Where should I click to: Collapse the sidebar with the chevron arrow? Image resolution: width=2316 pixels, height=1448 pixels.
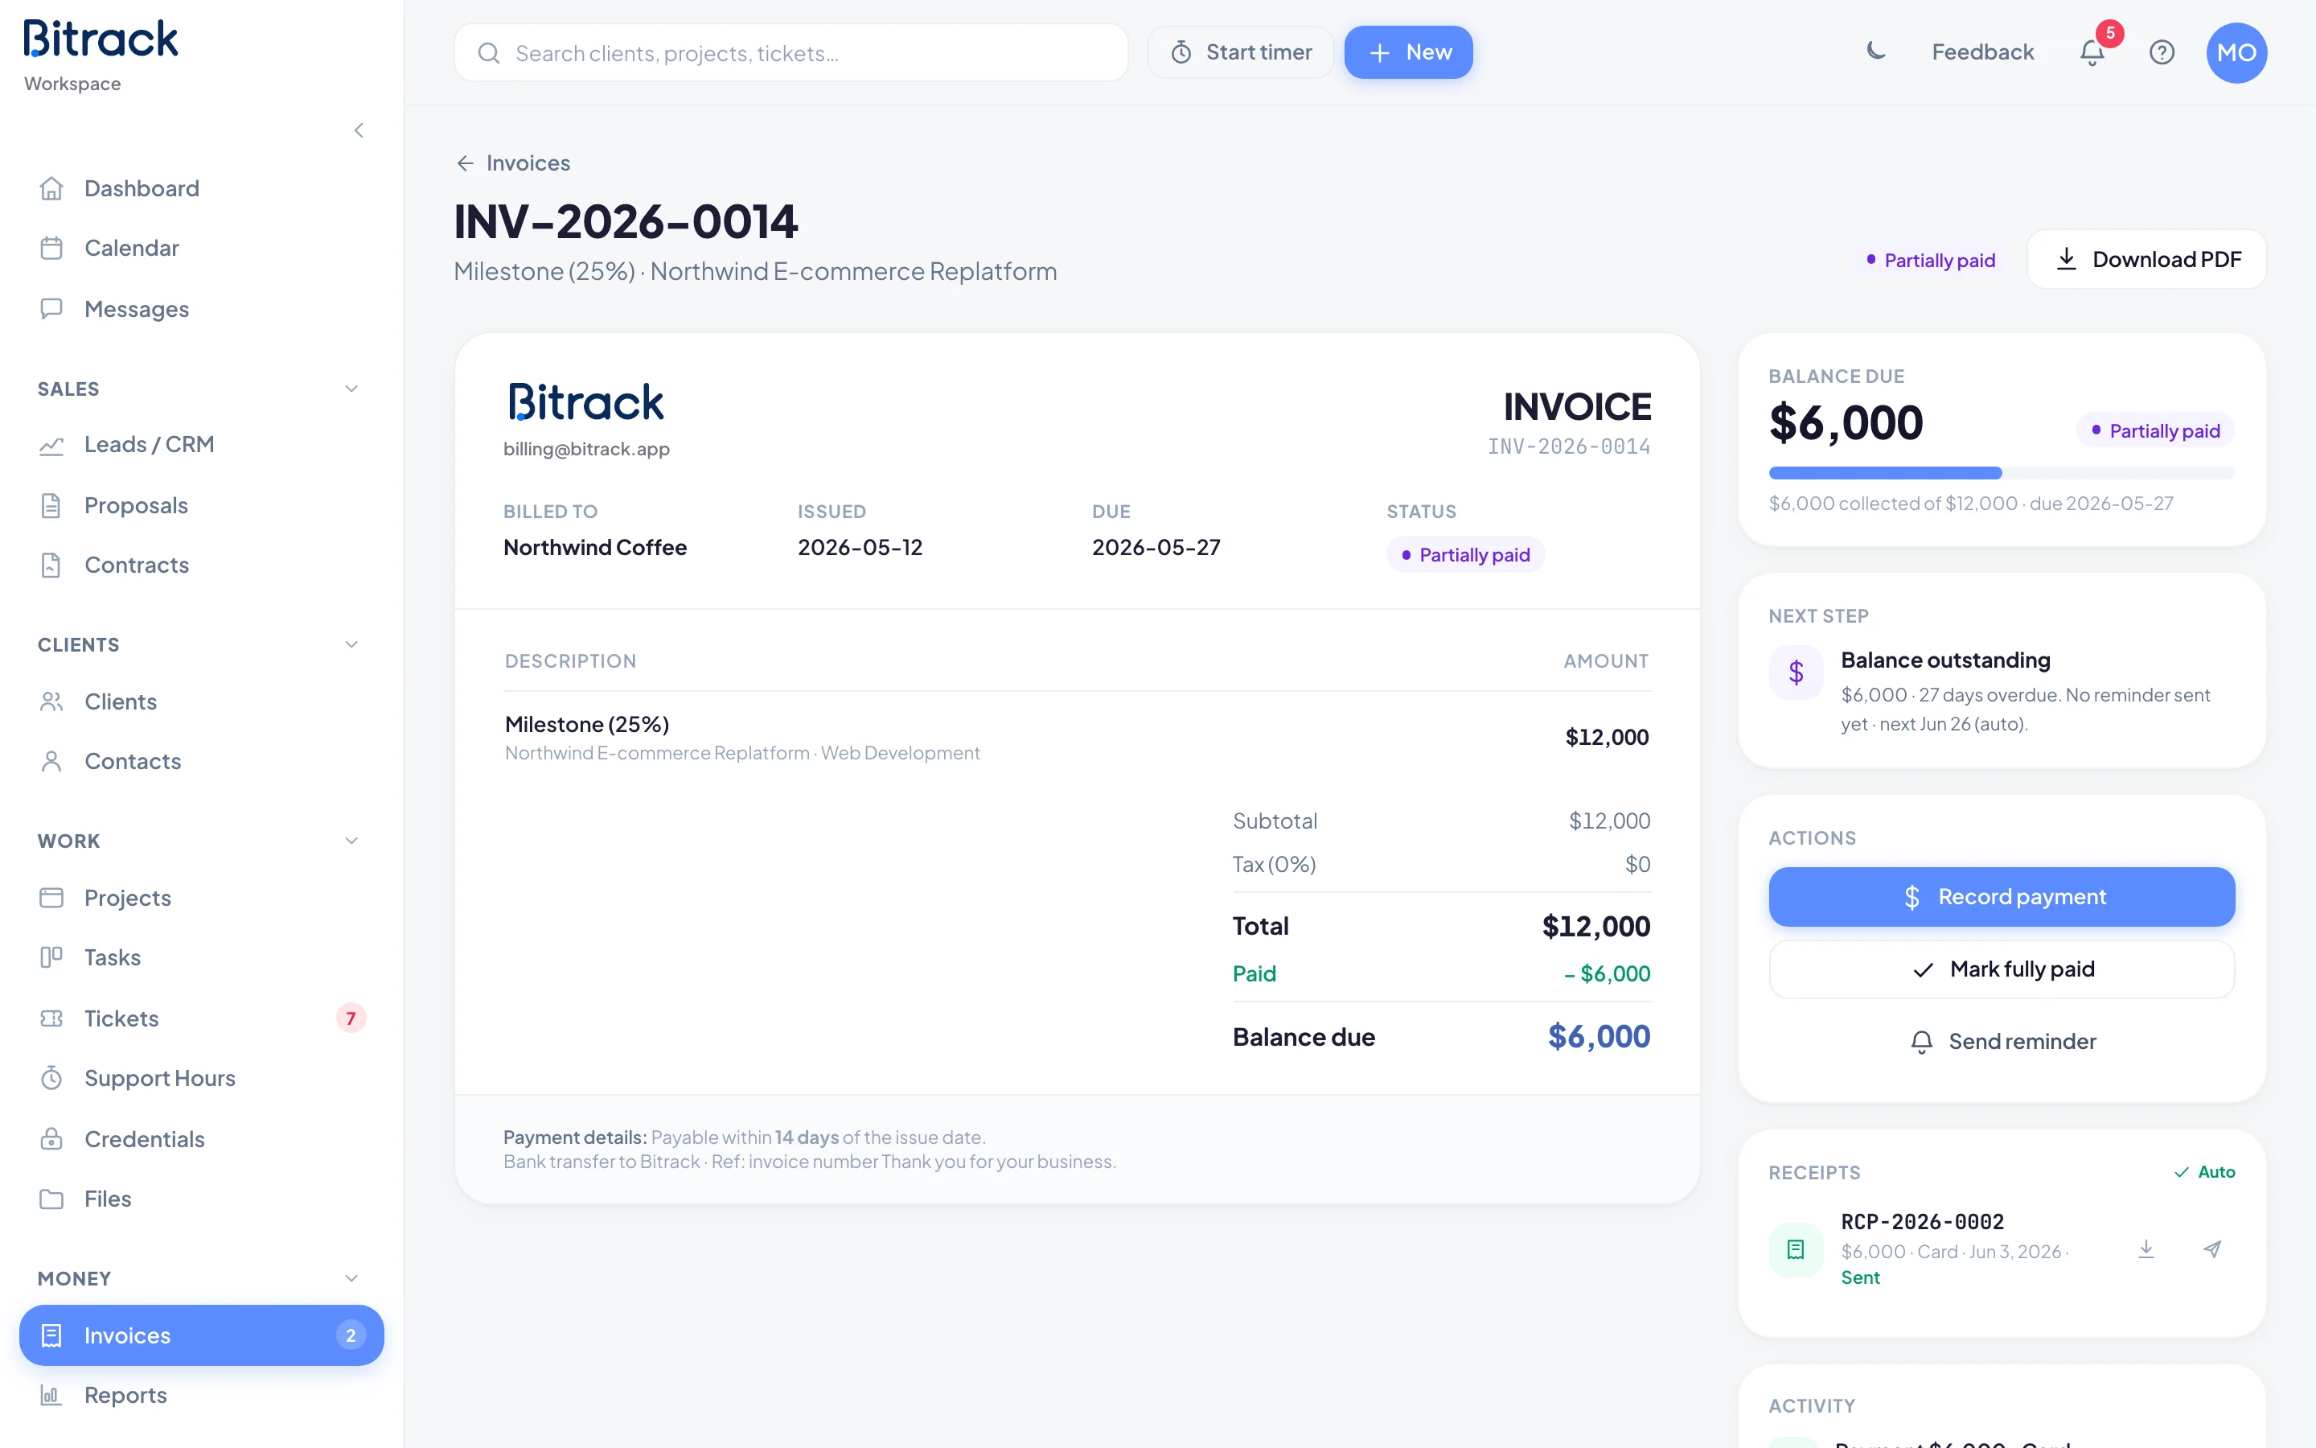click(x=359, y=130)
